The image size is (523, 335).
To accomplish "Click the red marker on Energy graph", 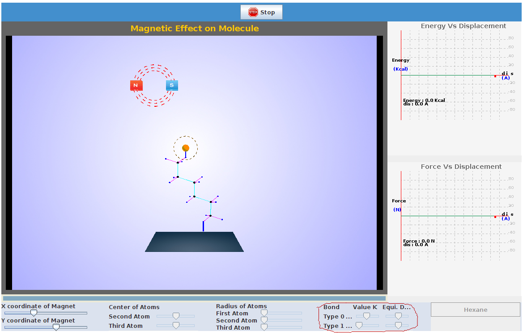I will coord(495,76).
